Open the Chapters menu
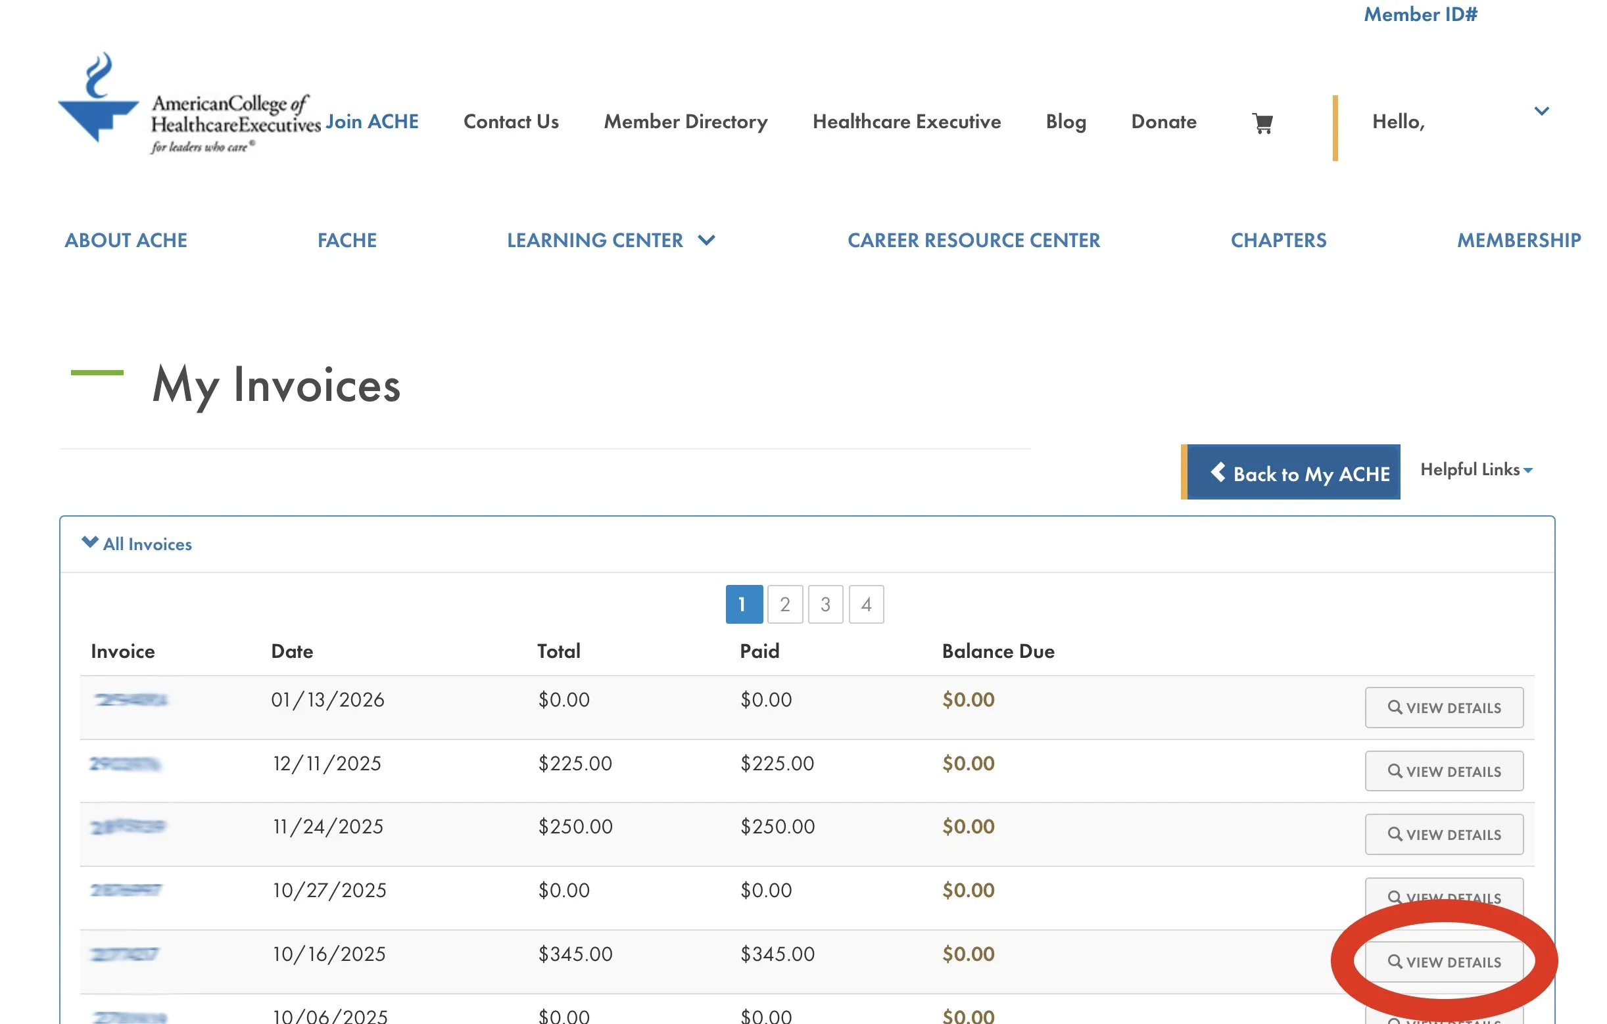The width and height of the screenshot is (1607, 1024). click(1278, 240)
